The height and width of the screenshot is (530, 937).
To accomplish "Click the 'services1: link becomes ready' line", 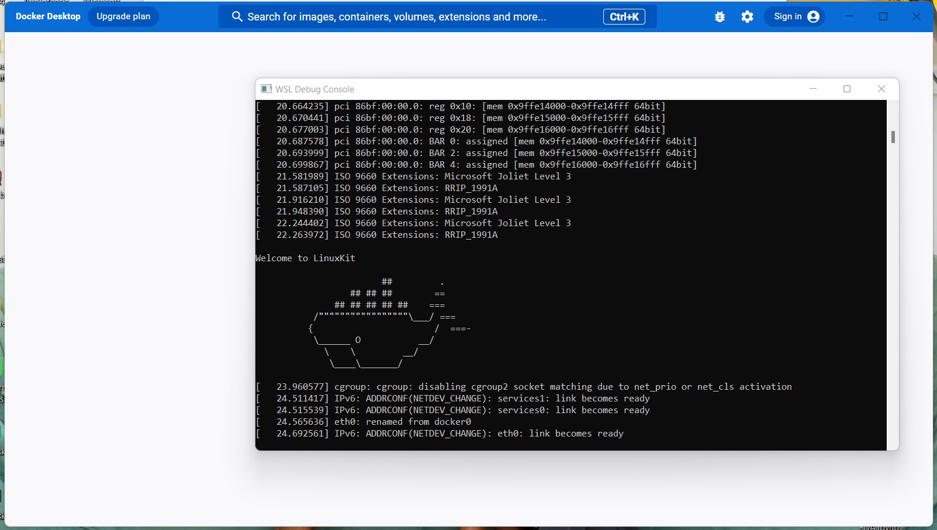I will tap(453, 399).
